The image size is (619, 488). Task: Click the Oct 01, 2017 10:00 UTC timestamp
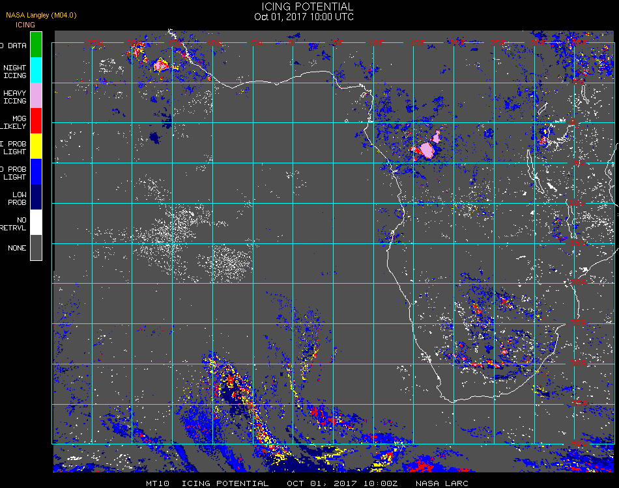click(x=304, y=17)
